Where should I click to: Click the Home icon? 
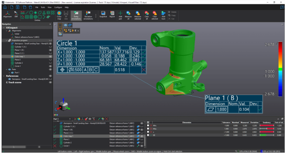[5, 7]
